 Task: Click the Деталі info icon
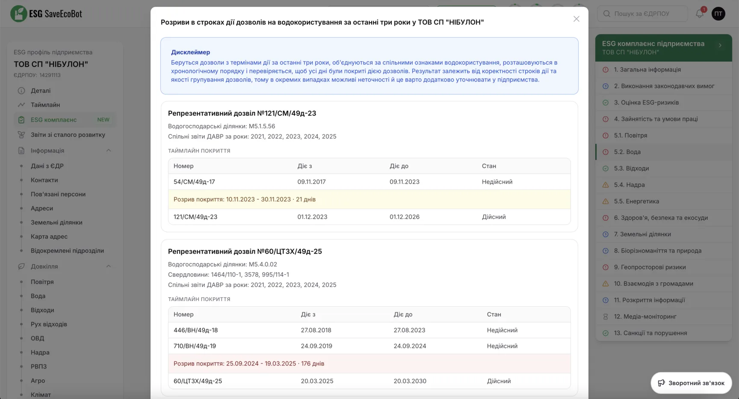pos(21,91)
